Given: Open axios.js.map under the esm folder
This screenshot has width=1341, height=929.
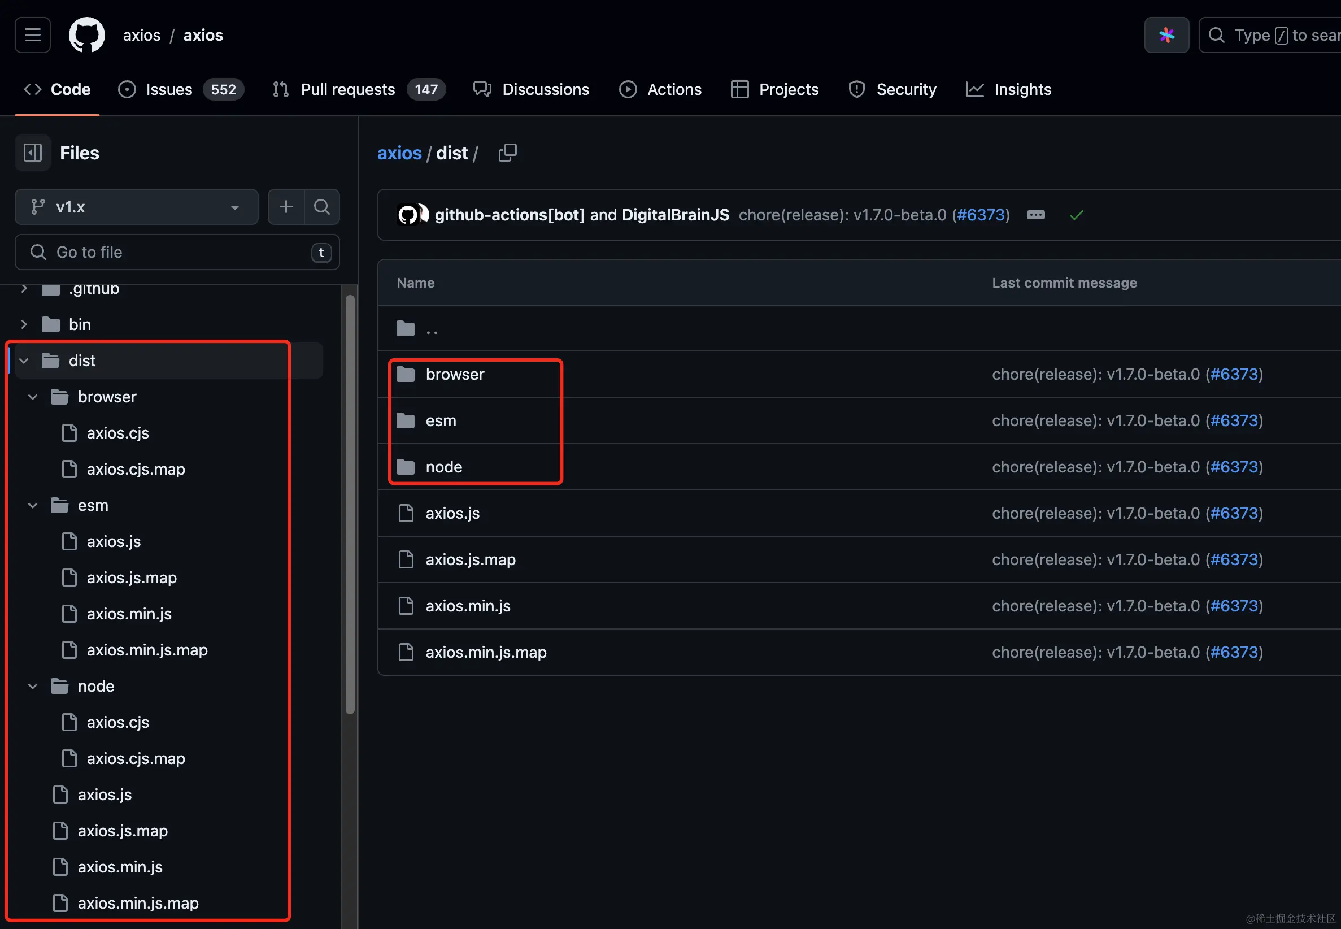Looking at the screenshot, I should pyautogui.click(x=132, y=578).
